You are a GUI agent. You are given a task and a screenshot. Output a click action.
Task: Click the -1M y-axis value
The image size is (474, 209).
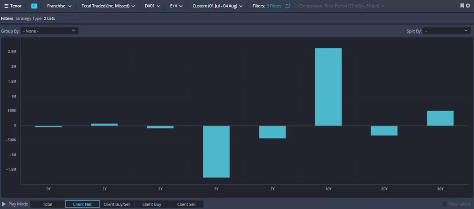(x=13, y=155)
